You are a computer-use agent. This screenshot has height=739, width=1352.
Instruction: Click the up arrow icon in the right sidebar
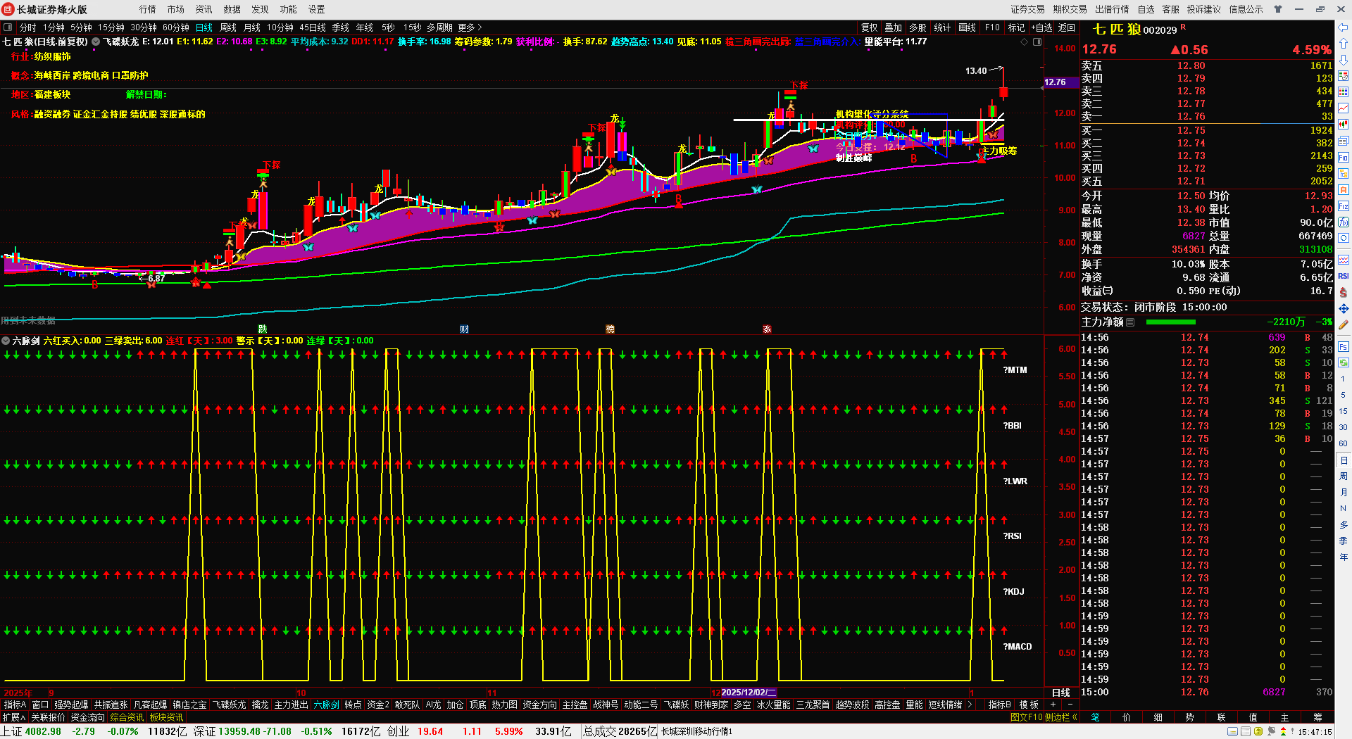click(1344, 44)
